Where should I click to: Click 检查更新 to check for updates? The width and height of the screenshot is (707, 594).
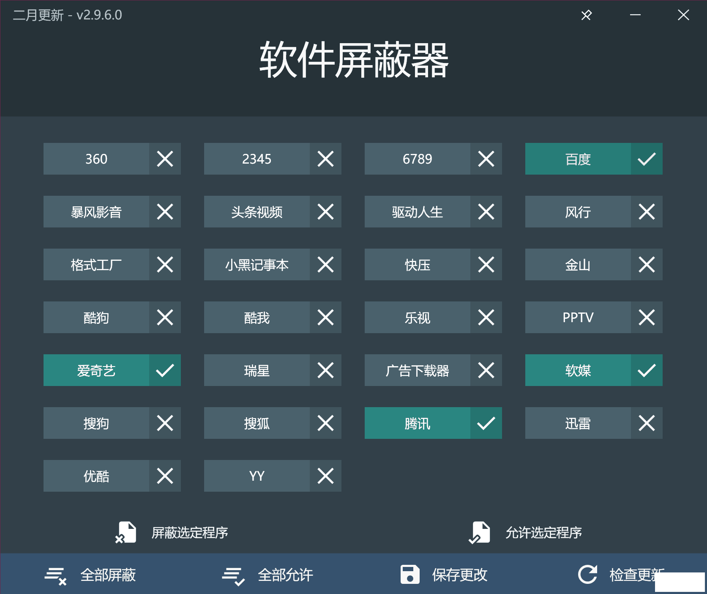(621, 575)
